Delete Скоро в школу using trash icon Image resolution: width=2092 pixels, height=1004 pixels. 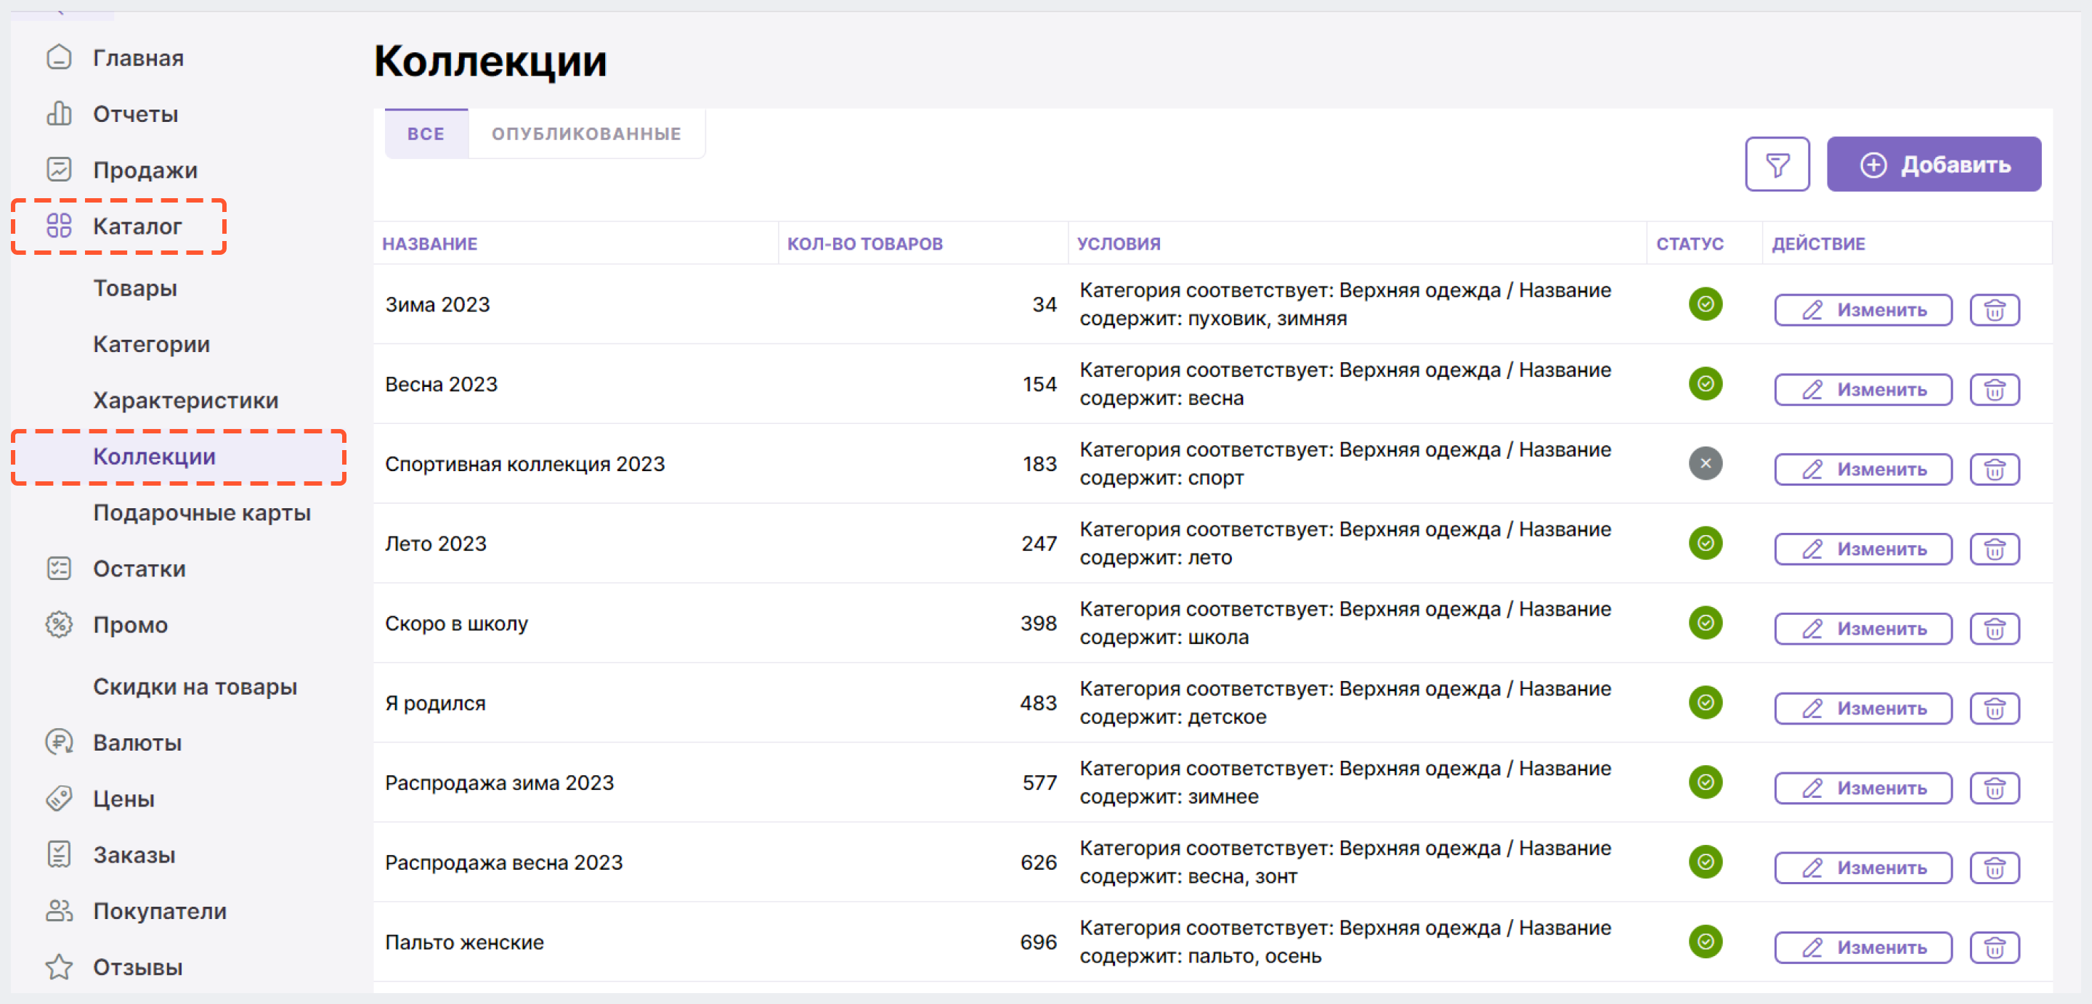tap(1995, 629)
